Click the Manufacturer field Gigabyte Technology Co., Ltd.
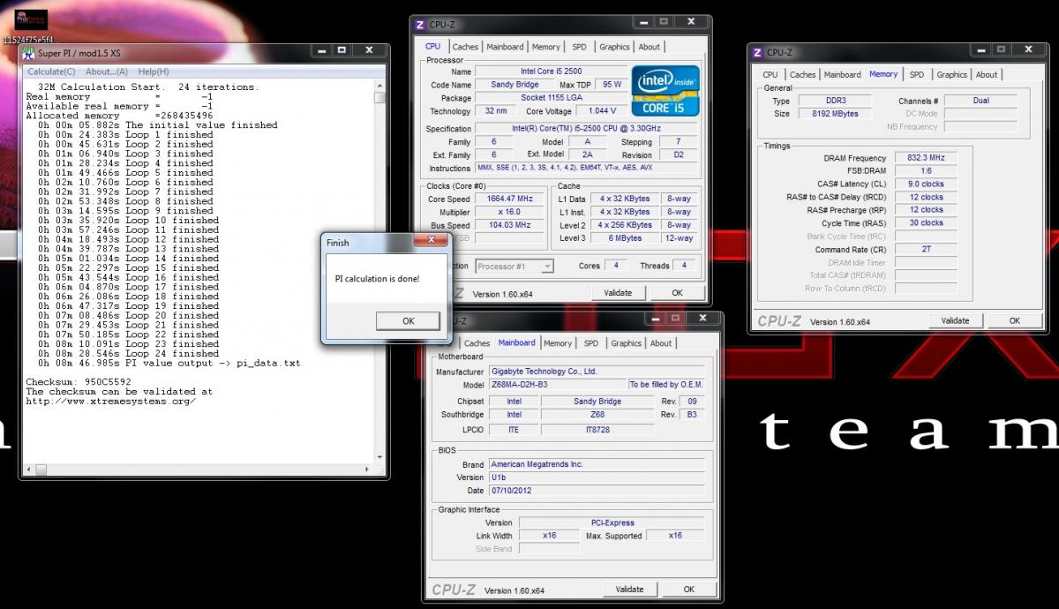 click(x=597, y=372)
